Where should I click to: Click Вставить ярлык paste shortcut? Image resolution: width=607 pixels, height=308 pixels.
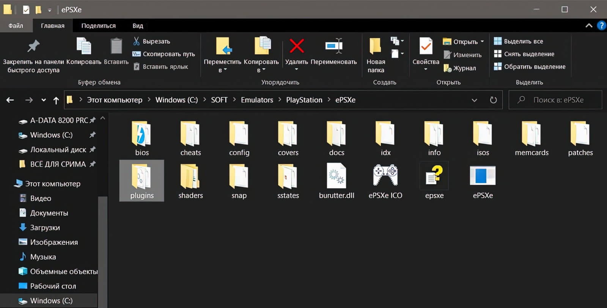click(161, 66)
